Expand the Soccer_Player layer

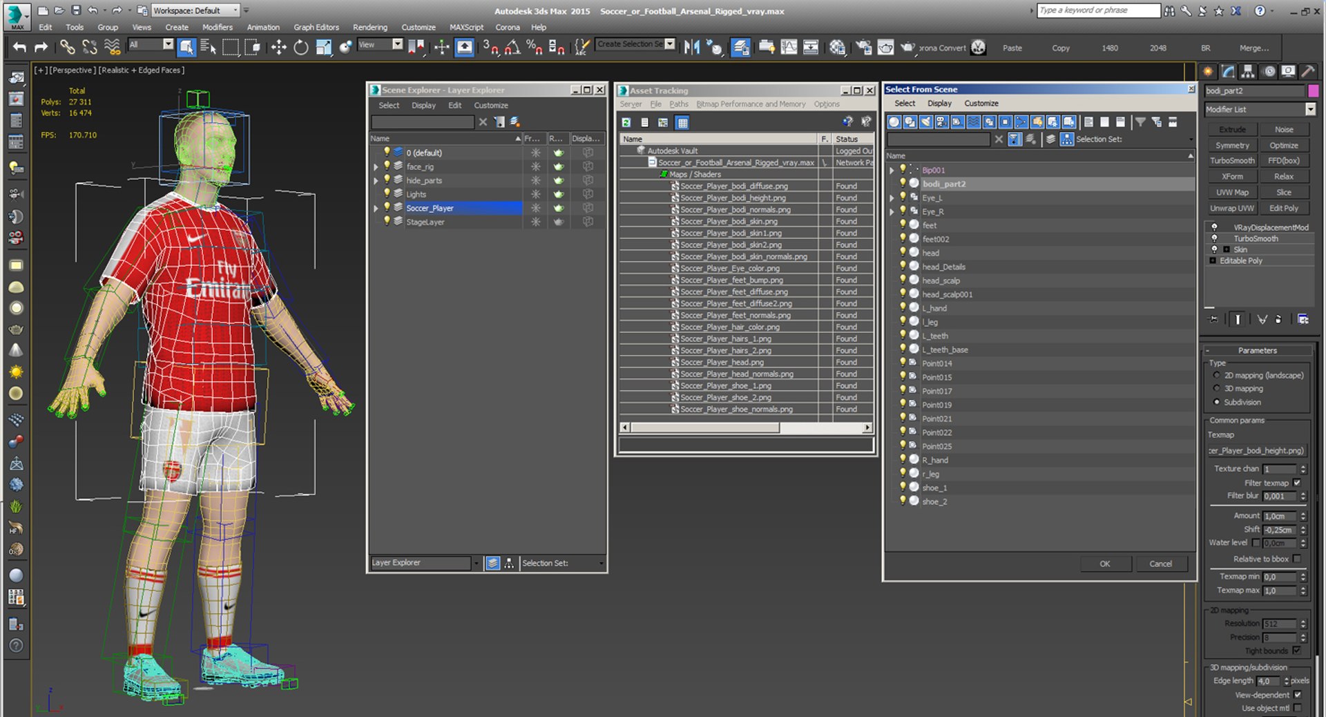[x=376, y=208]
